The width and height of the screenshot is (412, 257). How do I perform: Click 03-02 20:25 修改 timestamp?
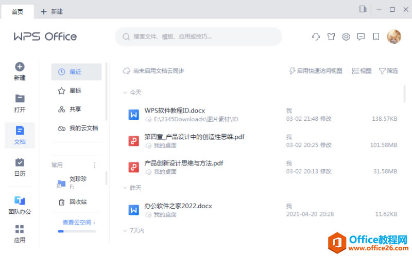[308, 145]
